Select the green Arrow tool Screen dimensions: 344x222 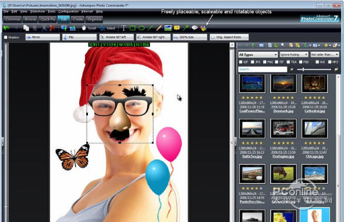pyautogui.click(x=186, y=28)
